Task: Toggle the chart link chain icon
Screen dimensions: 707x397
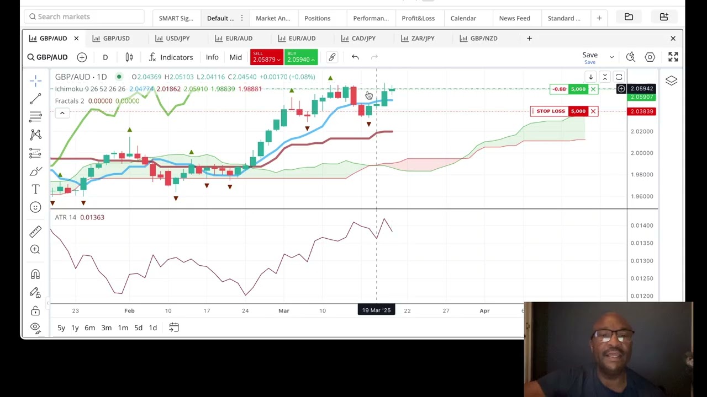Action: (332, 57)
